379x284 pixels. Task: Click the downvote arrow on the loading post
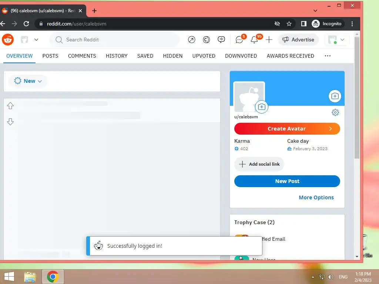coord(10,121)
